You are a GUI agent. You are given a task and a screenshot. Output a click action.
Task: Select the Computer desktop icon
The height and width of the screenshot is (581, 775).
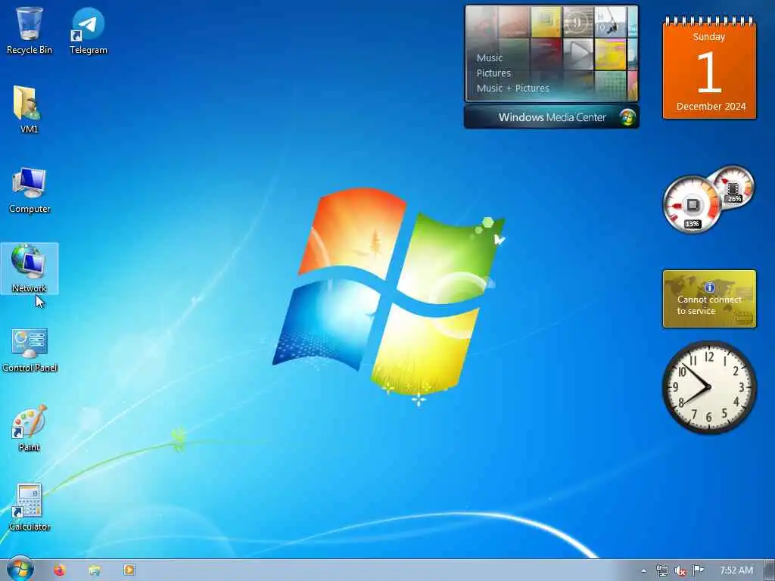pos(30,190)
